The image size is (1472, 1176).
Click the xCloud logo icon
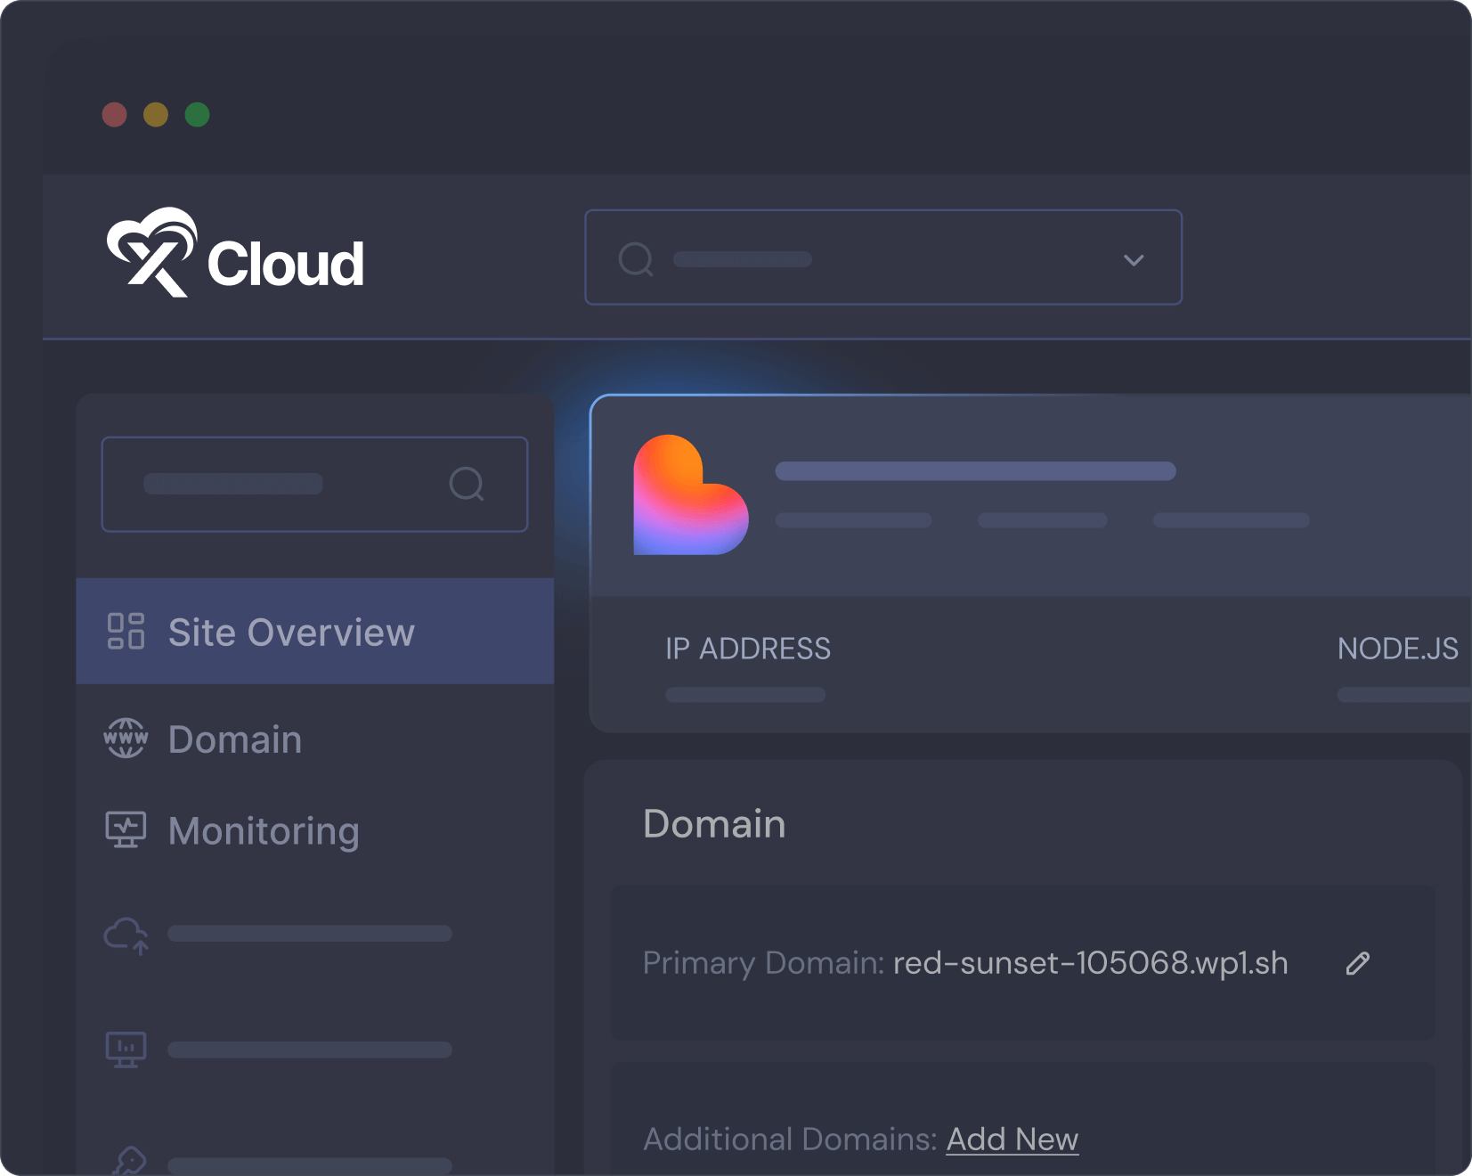pyautogui.click(x=151, y=252)
